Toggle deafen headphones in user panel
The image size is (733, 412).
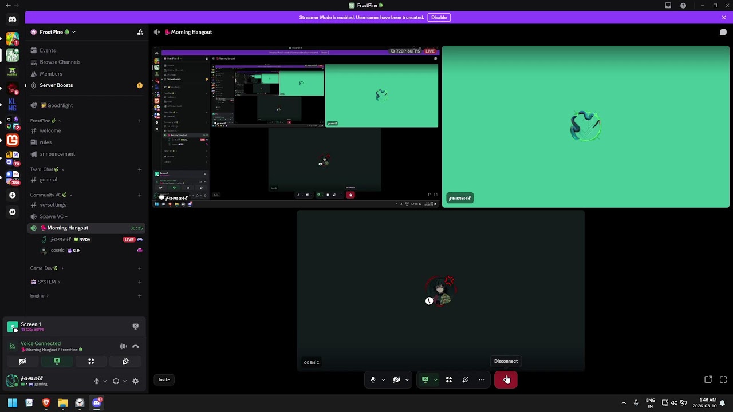coord(116,381)
